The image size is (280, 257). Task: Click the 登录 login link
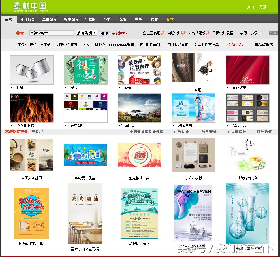click(x=263, y=7)
